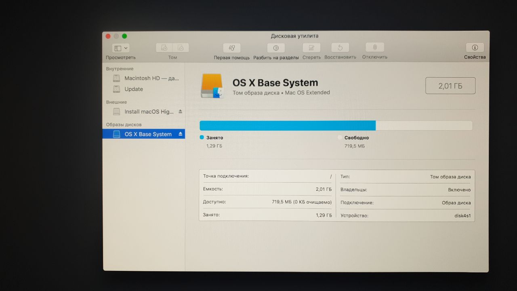Close the Disk Utility window
Screen dimensions: 517x291
pyautogui.click(x=108, y=36)
